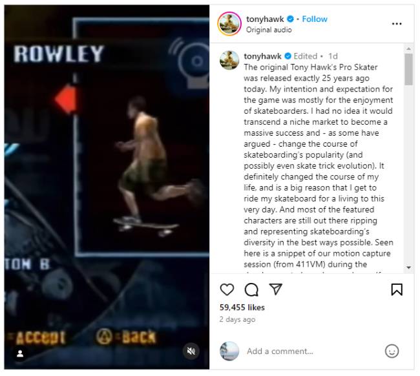420x376 pixels.
Task: Save post using bookmark icon
Action: [397, 289]
